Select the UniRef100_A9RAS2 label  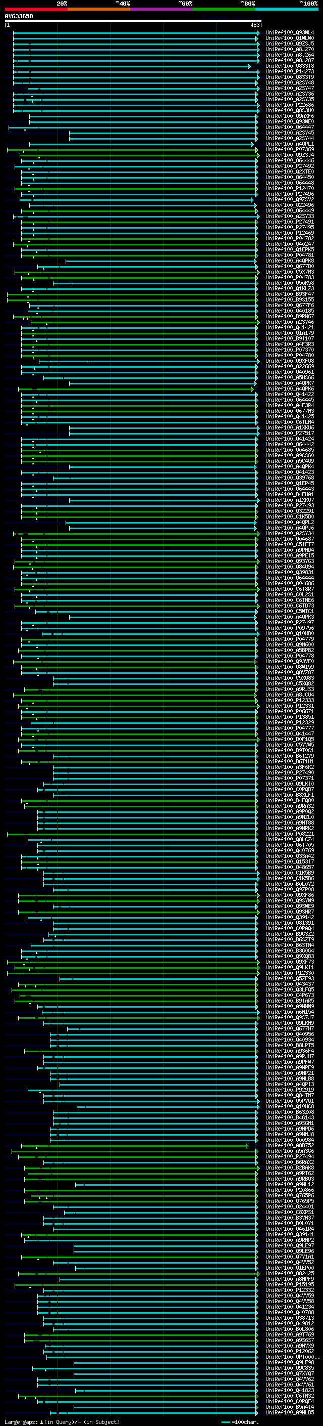click(290, 806)
